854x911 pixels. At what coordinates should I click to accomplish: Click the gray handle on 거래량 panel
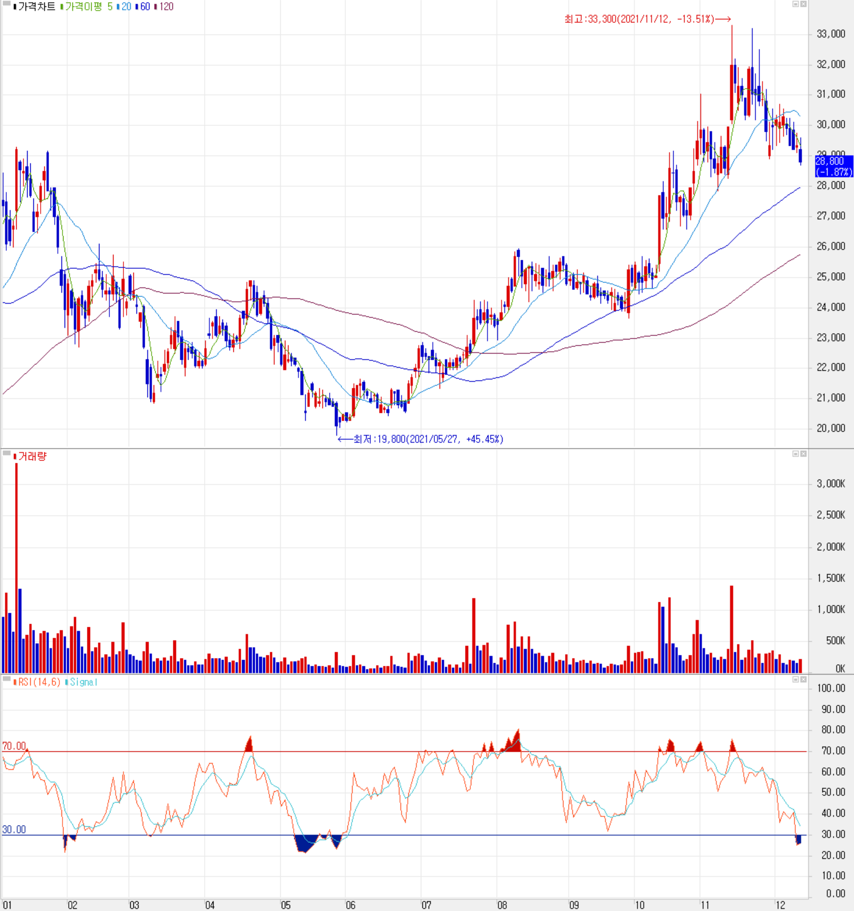(x=6, y=453)
